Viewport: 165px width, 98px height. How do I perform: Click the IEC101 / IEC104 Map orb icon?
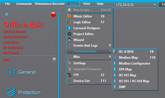(115, 81)
